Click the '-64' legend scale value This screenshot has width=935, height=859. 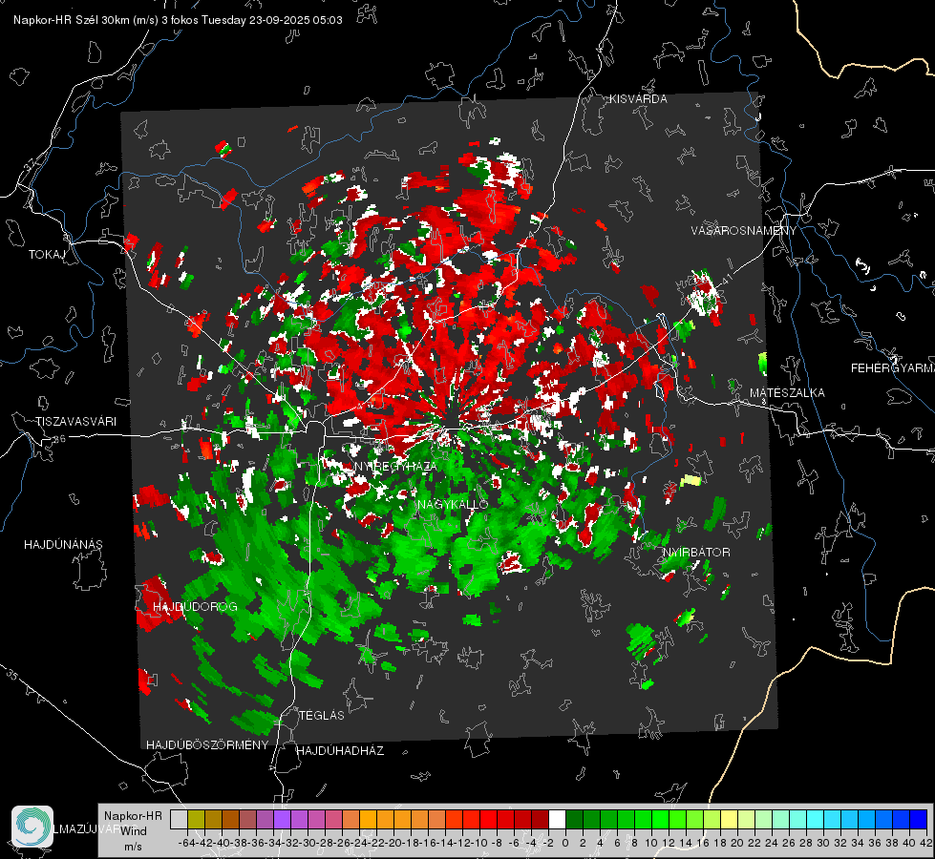(186, 843)
